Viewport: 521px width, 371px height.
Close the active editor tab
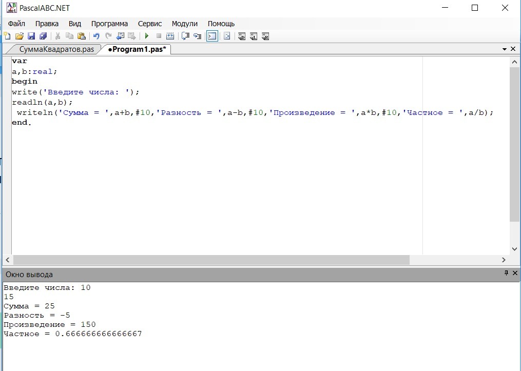click(x=513, y=49)
